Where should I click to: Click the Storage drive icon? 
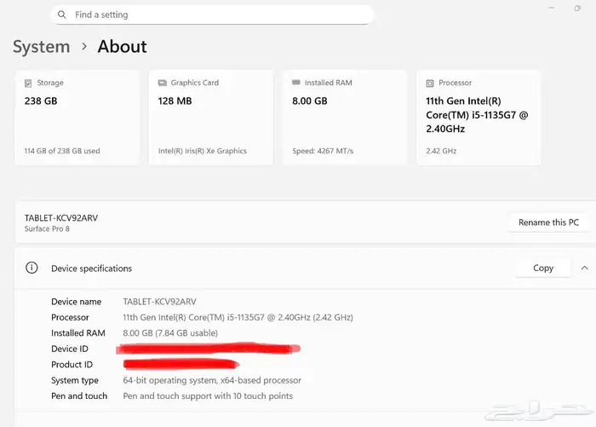pos(29,84)
